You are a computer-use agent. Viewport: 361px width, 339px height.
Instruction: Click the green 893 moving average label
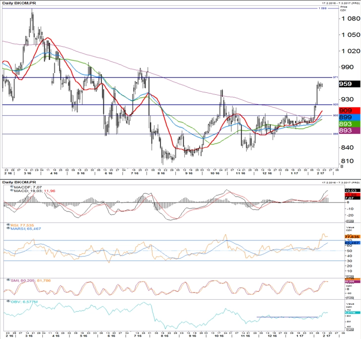pos(350,124)
